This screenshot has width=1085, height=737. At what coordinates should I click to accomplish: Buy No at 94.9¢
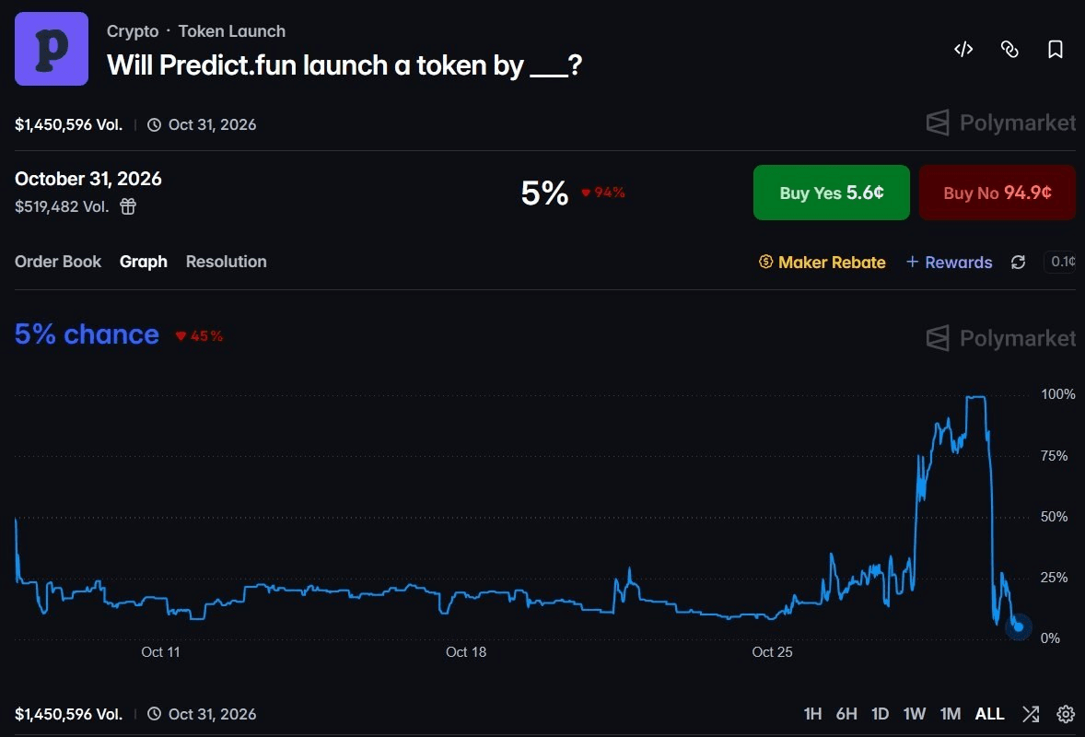click(x=997, y=193)
